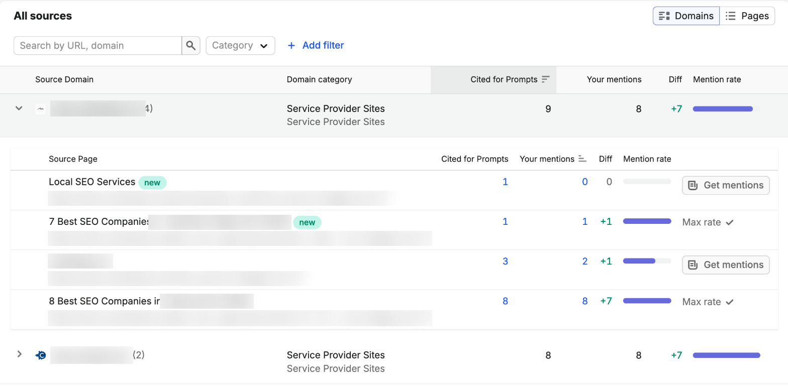Viewport: 788px width, 387px height.
Task: Click the Pages view list icon
Action: [731, 16]
